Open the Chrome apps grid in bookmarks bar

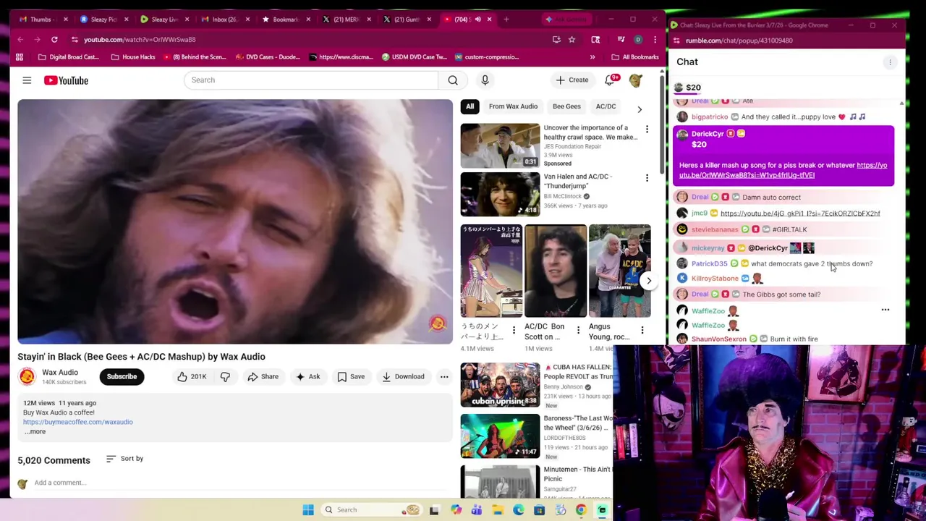pos(20,57)
